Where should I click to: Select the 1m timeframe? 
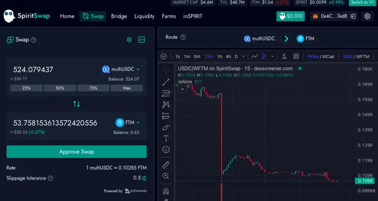[x=187, y=57]
